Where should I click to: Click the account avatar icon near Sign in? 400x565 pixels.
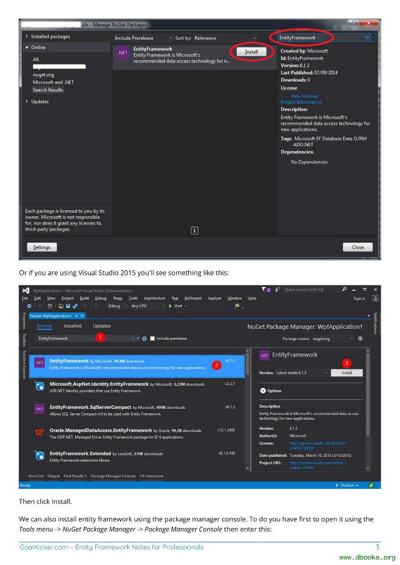(x=375, y=299)
